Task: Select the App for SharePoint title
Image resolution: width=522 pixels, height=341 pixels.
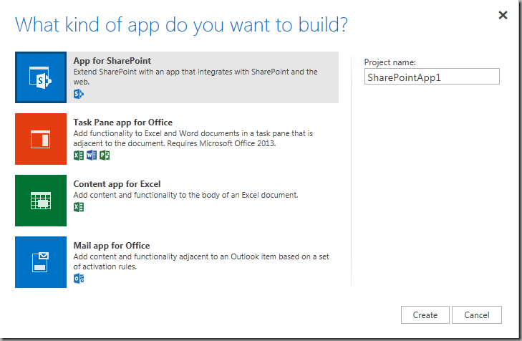Action: click(112, 61)
